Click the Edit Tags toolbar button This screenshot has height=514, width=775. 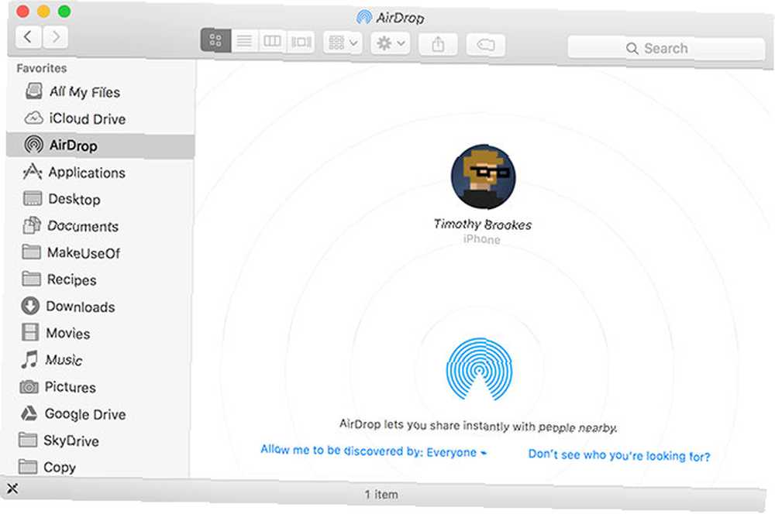pyautogui.click(x=485, y=46)
